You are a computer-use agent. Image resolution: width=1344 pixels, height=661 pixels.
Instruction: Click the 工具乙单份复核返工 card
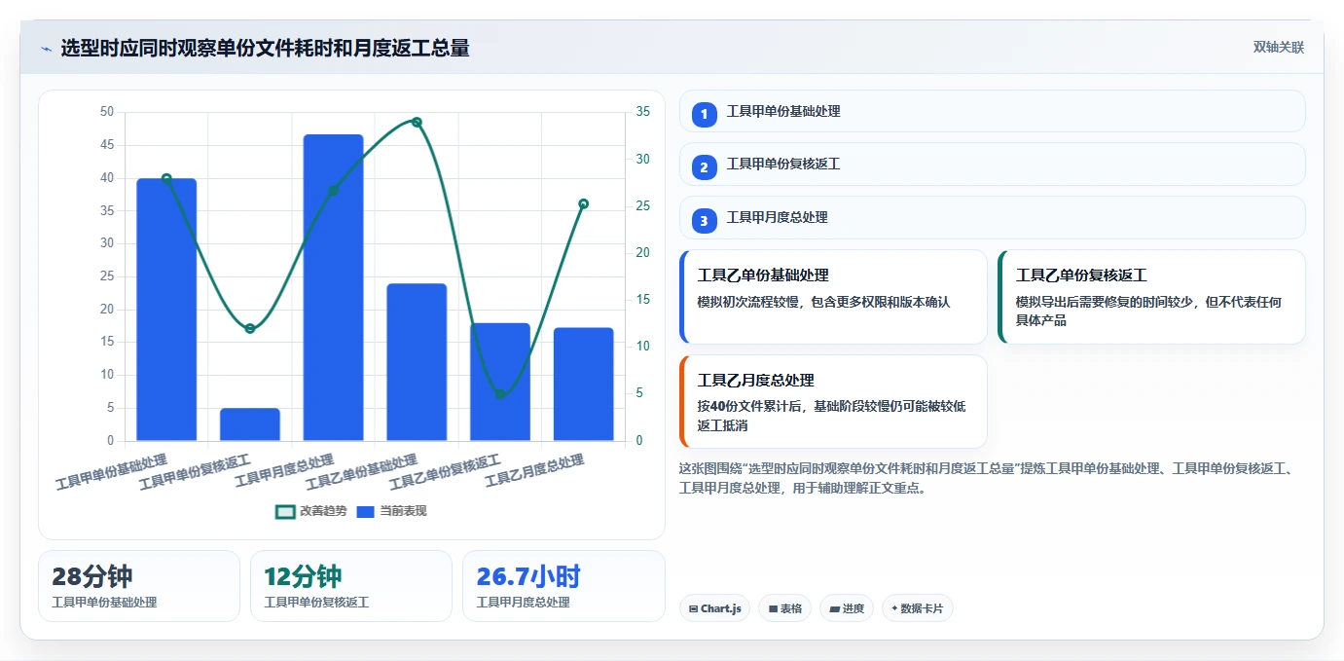pyautogui.click(x=1151, y=297)
